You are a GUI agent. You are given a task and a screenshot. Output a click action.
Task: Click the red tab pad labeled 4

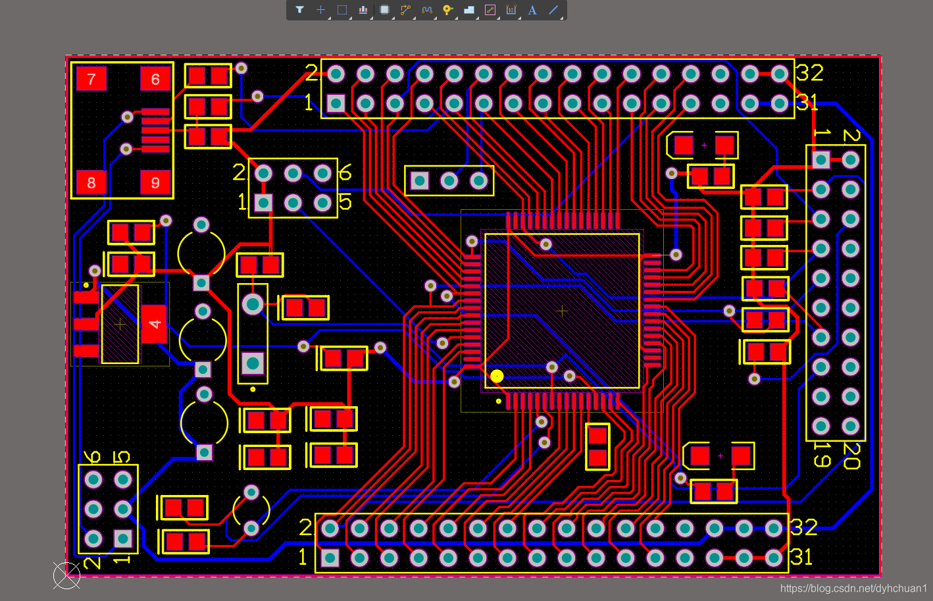point(154,323)
